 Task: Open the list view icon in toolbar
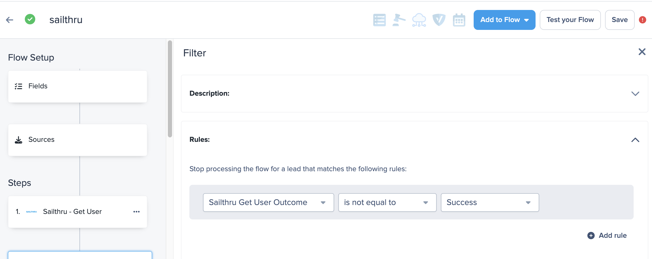click(x=379, y=20)
